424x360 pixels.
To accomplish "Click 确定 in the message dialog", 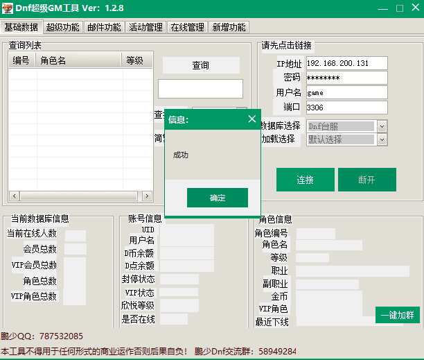I will click(217, 198).
